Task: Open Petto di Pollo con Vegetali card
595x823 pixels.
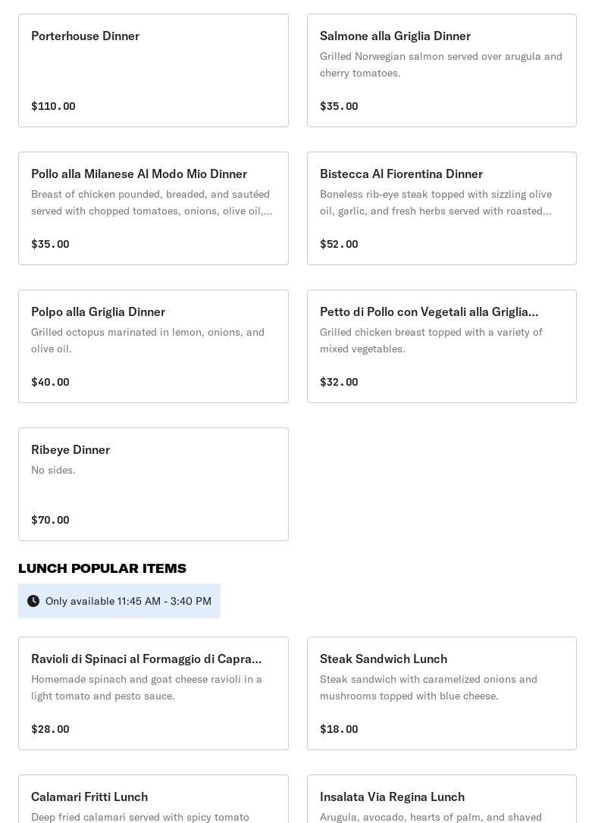Action: (441, 346)
